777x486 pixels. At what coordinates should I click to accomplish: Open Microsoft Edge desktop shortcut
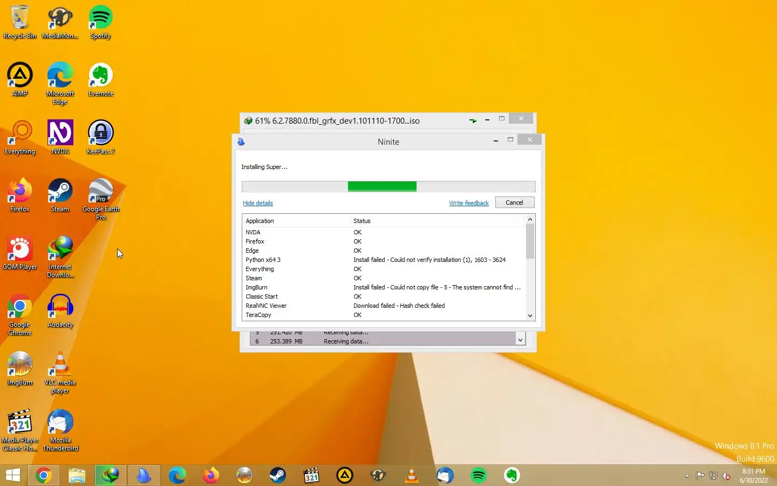click(60, 84)
